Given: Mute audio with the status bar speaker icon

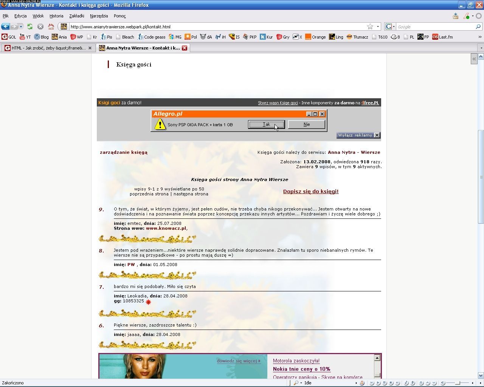Looking at the screenshot, I should [x=443, y=383].
